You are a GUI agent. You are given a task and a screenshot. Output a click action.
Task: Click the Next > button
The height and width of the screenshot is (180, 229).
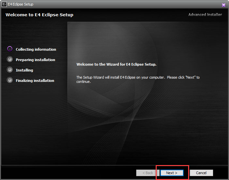172,173
